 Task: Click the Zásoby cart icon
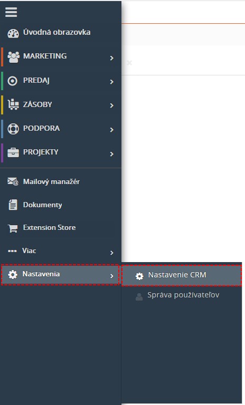click(x=13, y=104)
